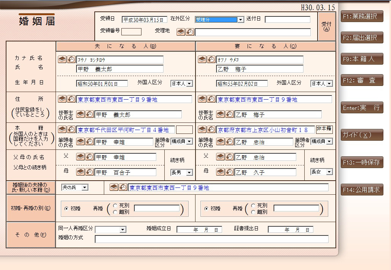
Task: Click wife's name field 乙野 梅子
Action: [x=259, y=69]
